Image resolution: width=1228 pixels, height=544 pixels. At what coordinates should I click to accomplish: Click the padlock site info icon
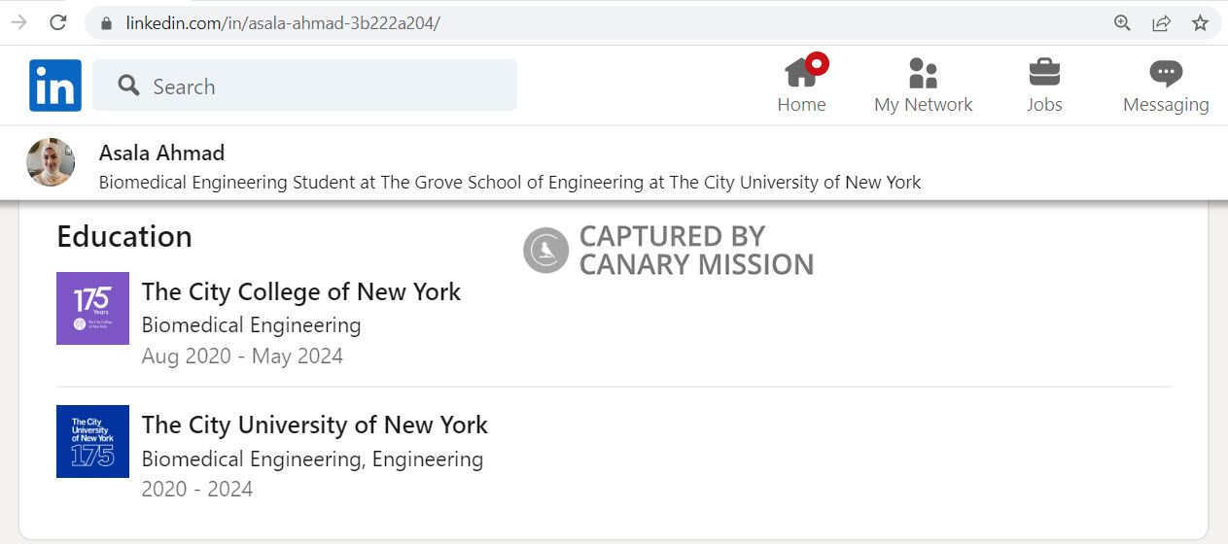tap(107, 22)
